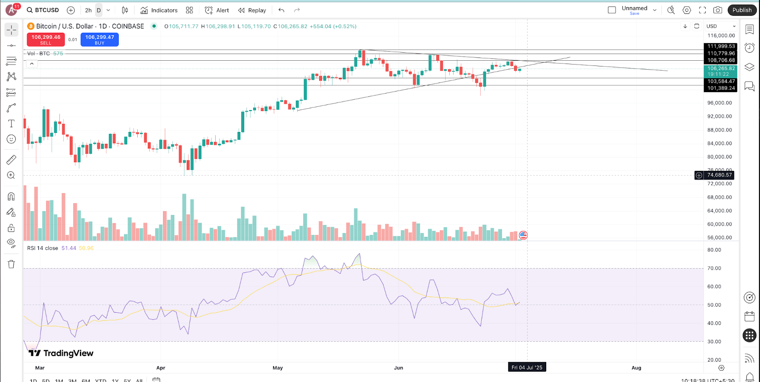Click the Publish button
This screenshot has width=760, height=382.
[x=742, y=10]
